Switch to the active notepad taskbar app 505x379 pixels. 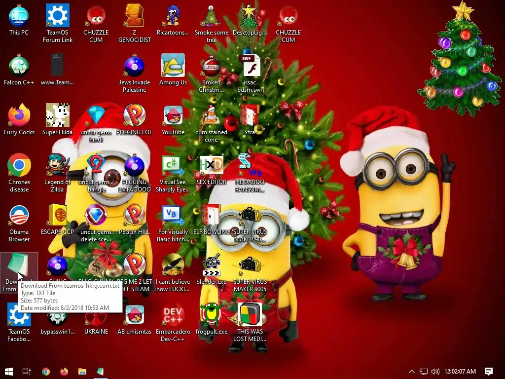100,371
